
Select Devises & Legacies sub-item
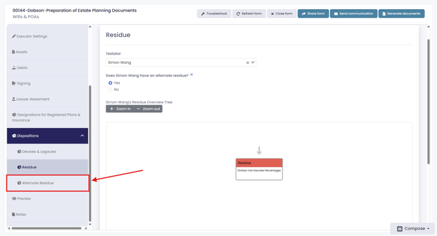[48, 151]
